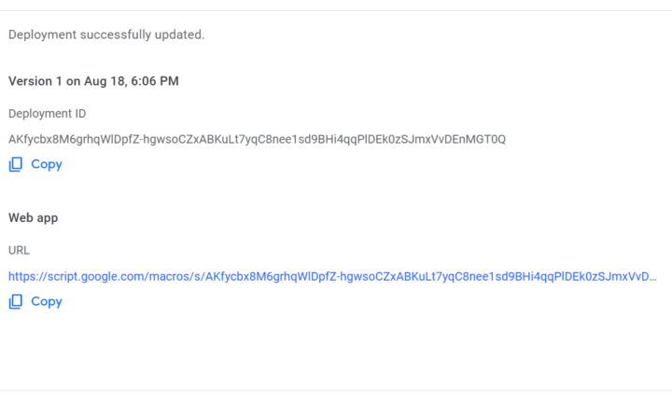
Task: Click the ellipsis ending the truncated URL
Action: coord(652,277)
